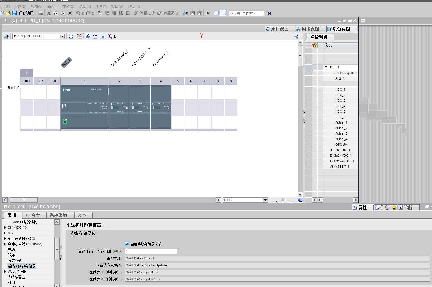Toggle the split editor vertically button

pyautogui.click(x=223, y=13)
